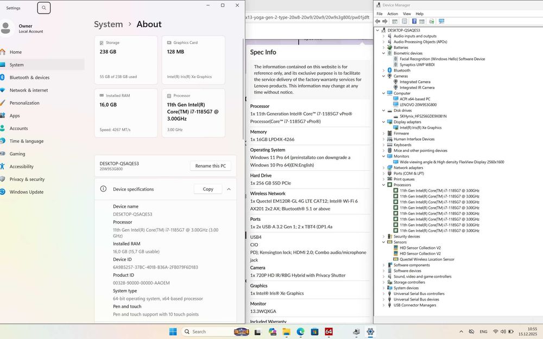
Task: Select FlexView Display 2560x1600 monitor entry
Action: [x=452, y=162]
